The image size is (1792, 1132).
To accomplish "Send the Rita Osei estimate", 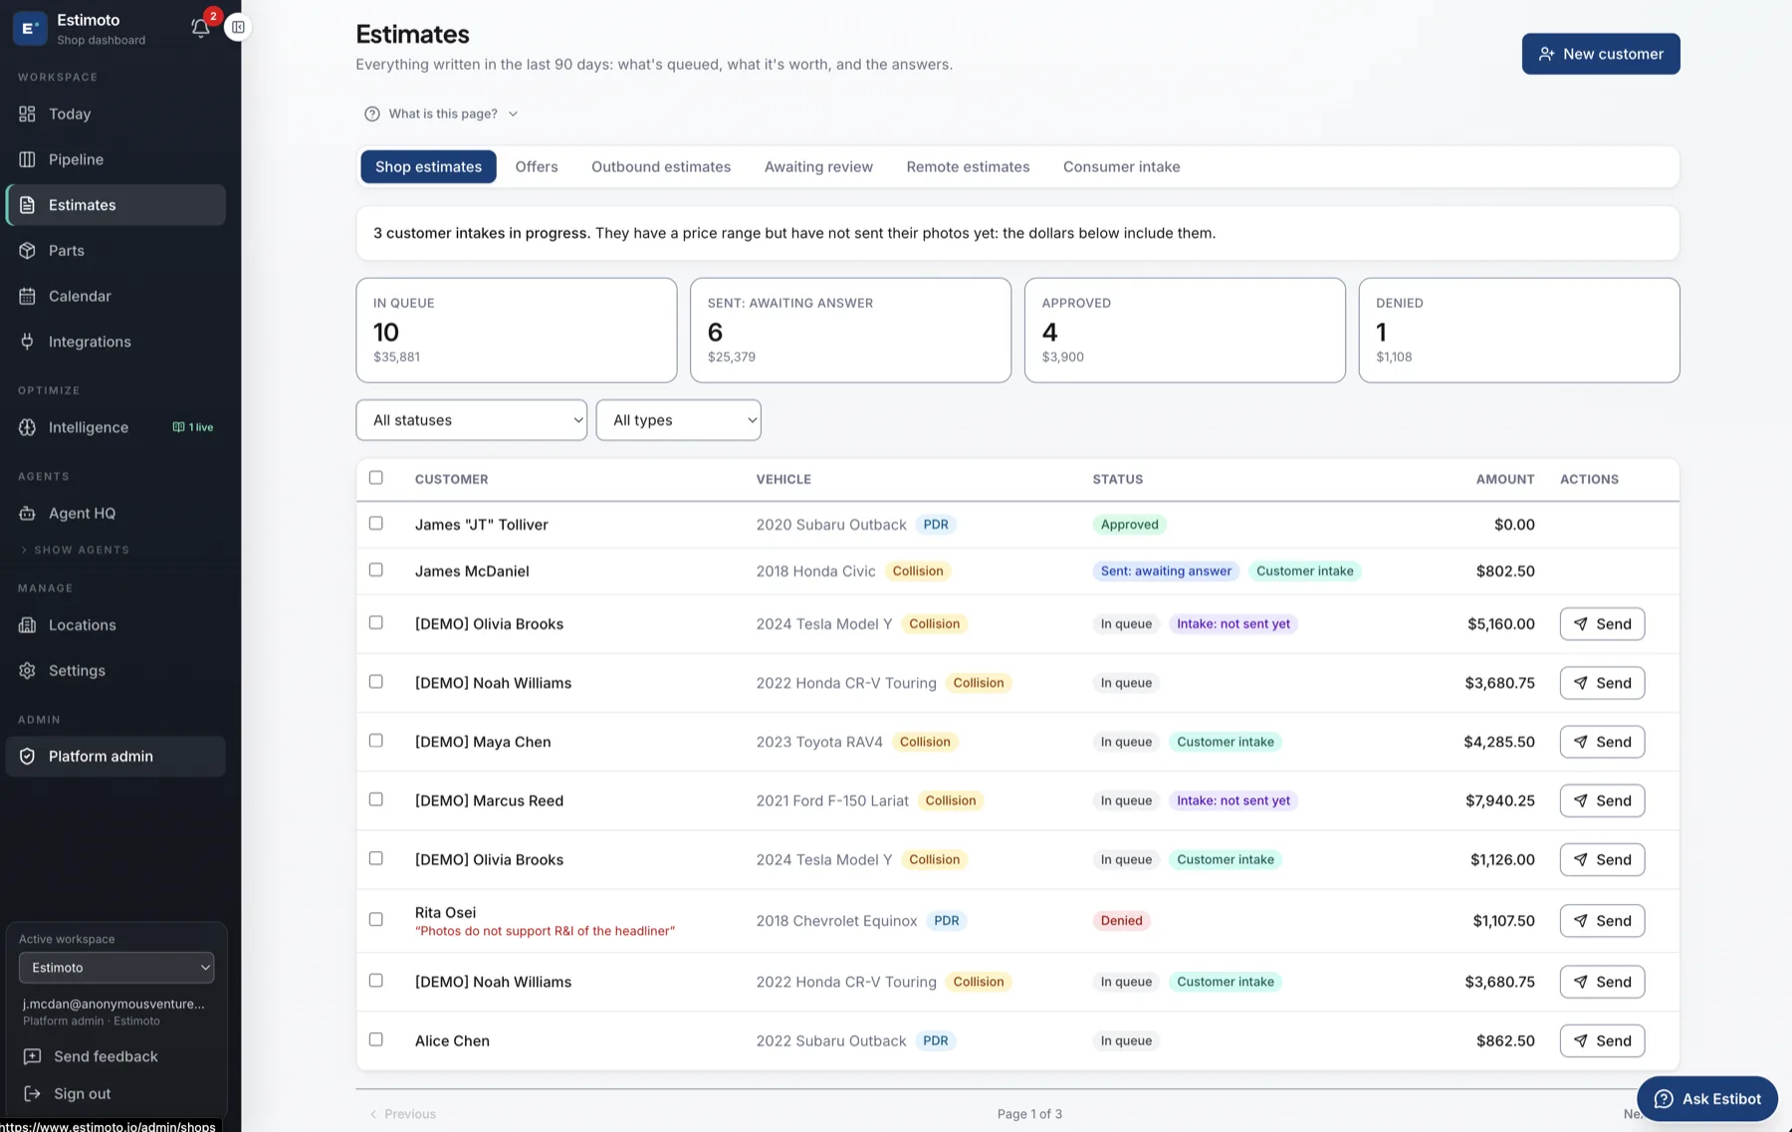I will (x=1602, y=921).
